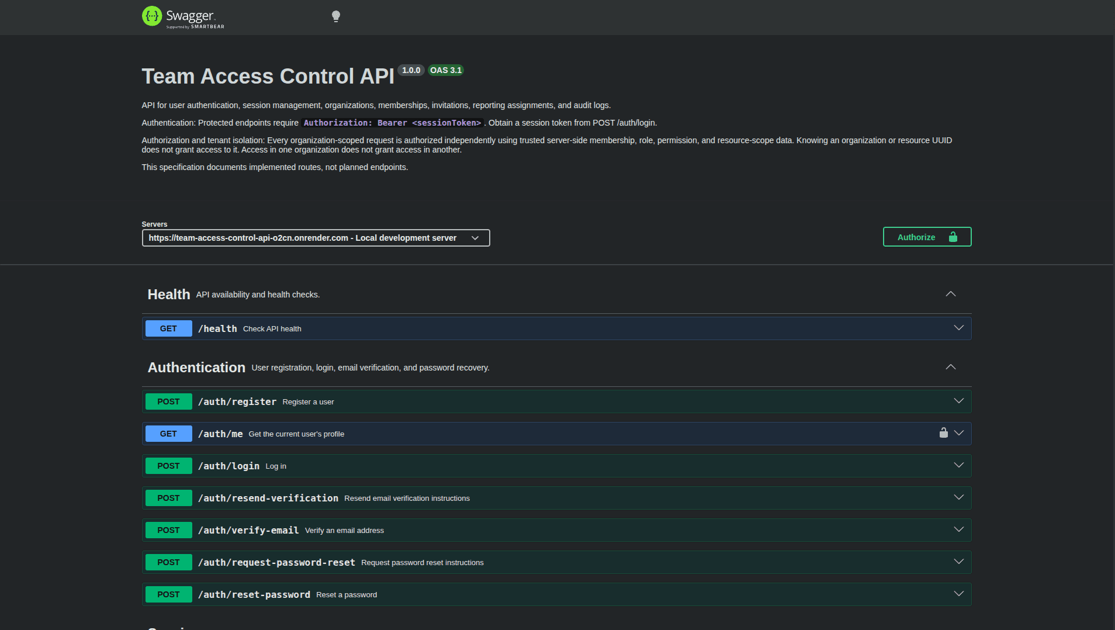This screenshot has height=630, width=1115.
Task: Click 'Check API health' summary text
Action: pyautogui.click(x=272, y=329)
